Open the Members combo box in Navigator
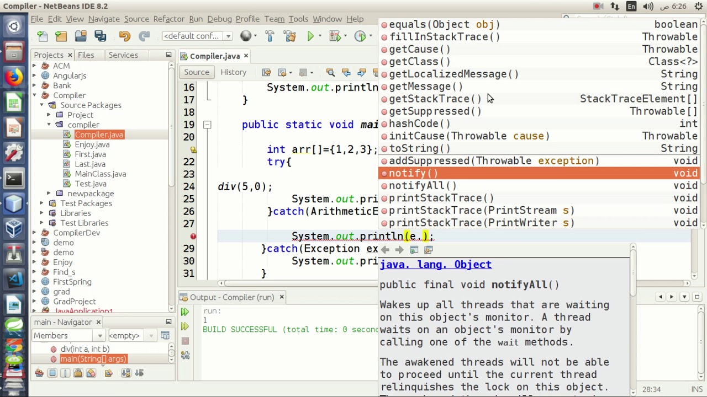The image size is (707, 397). [68, 336]
